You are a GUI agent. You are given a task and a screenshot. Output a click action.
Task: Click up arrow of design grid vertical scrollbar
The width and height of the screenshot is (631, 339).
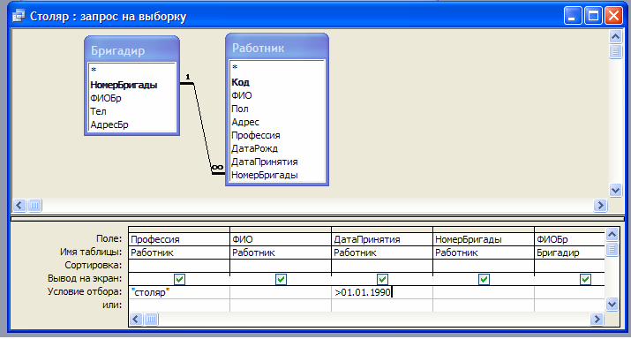pyautogui.click(x=612, y=234)
